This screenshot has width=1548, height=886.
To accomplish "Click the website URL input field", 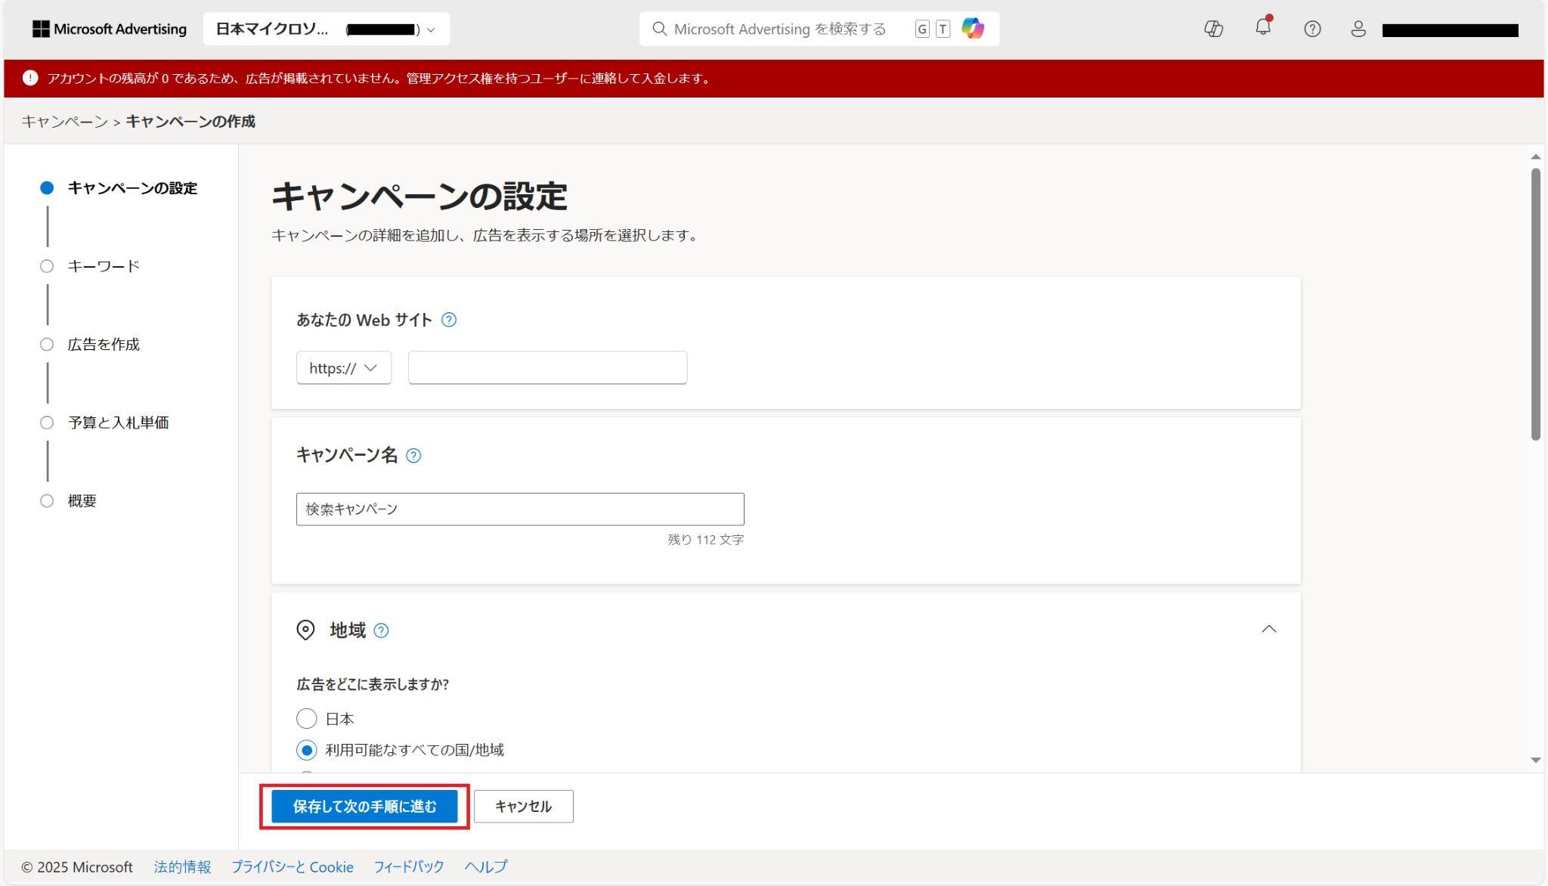I will pos(547,367).
